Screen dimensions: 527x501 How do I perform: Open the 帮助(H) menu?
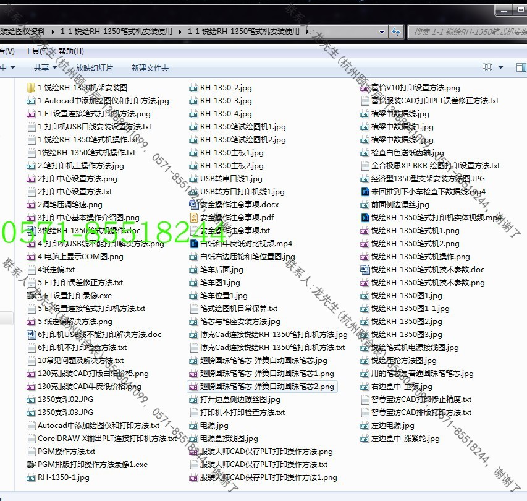click(71, 51)
